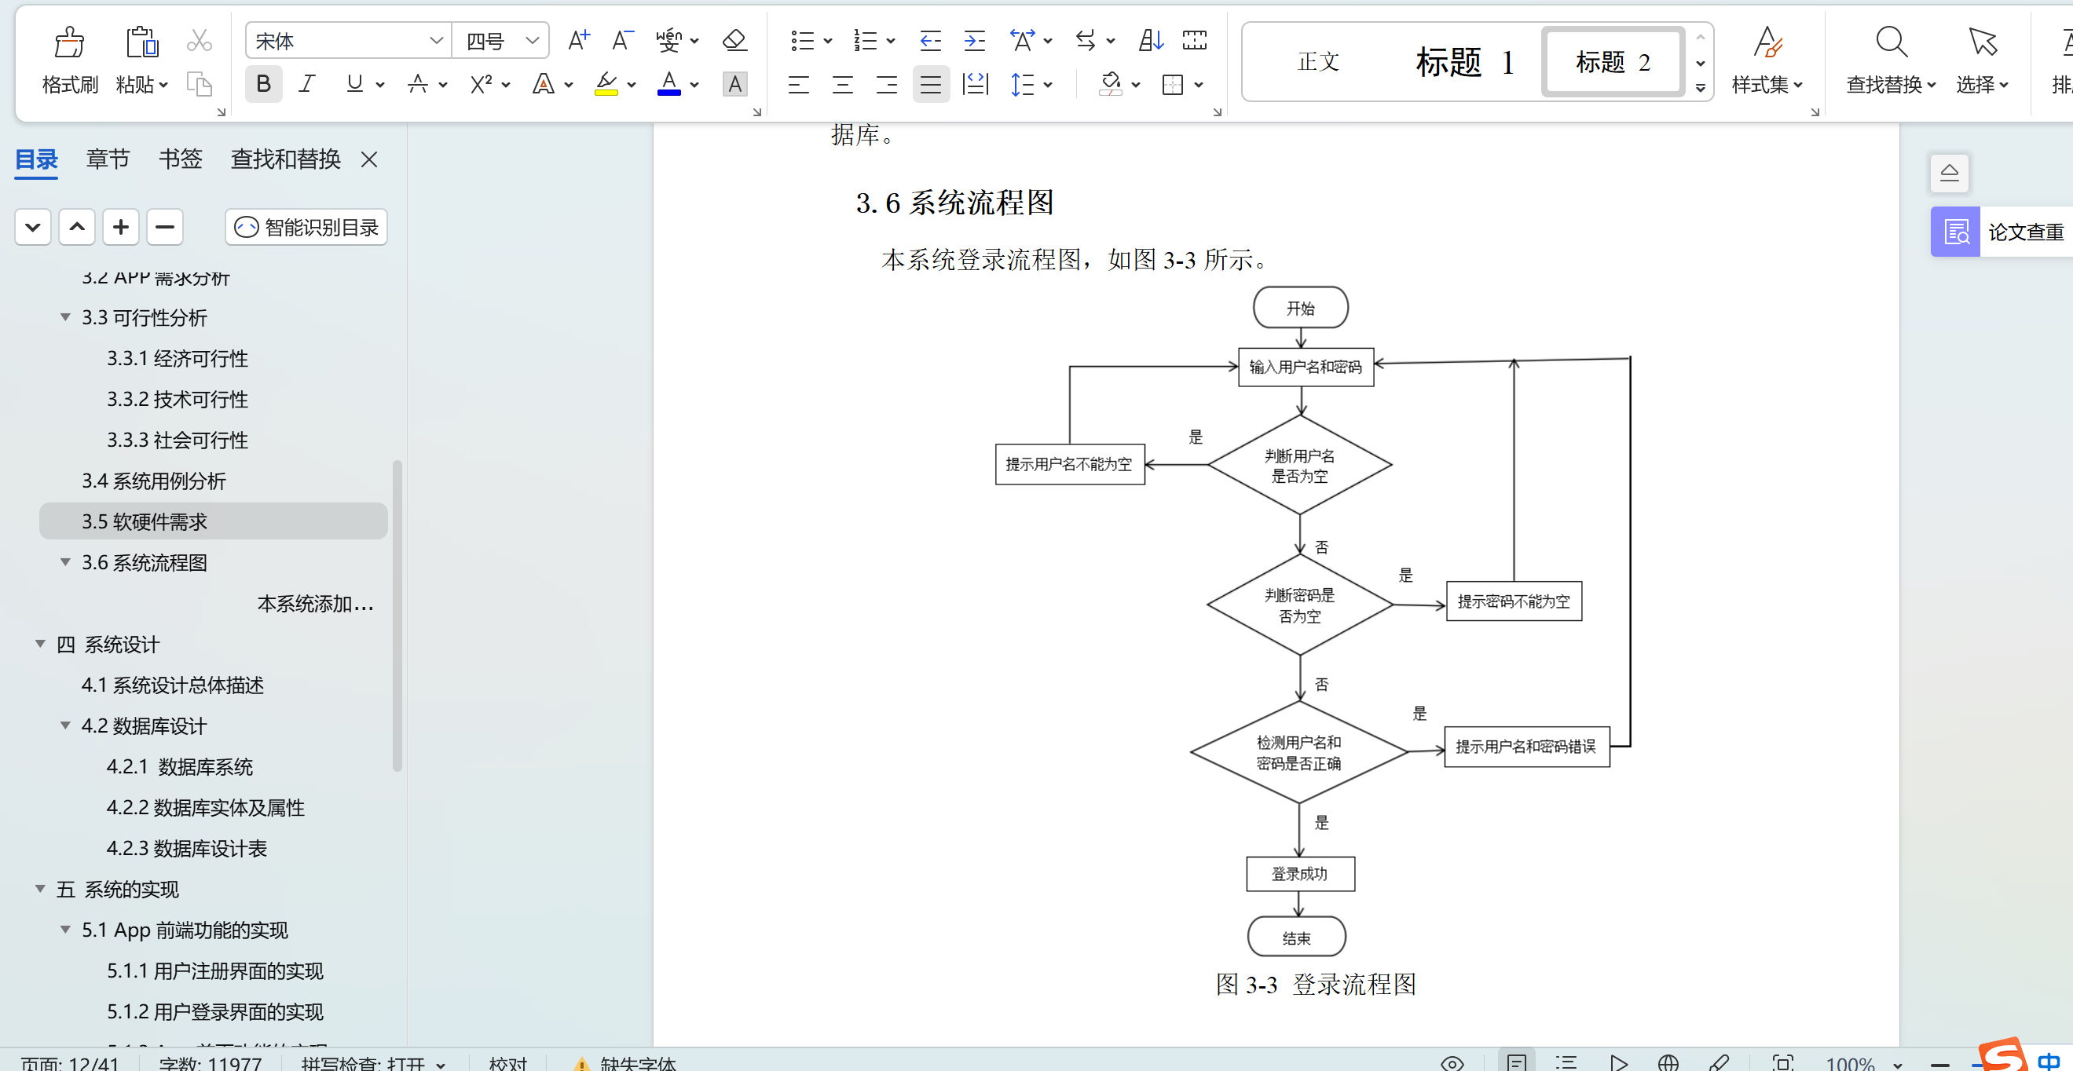Select the 标题 2 style

[1613, 61]
